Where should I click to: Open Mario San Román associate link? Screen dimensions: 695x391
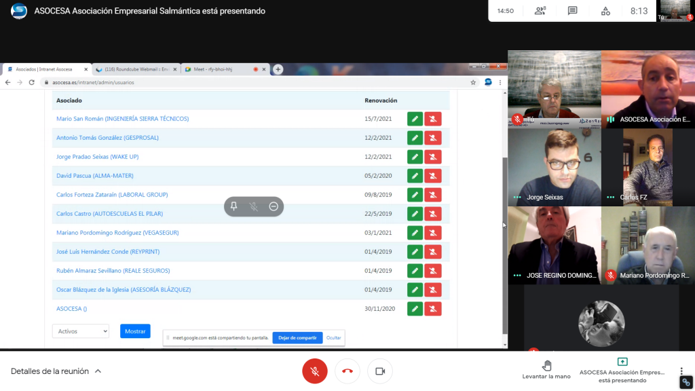click(122, 119)
